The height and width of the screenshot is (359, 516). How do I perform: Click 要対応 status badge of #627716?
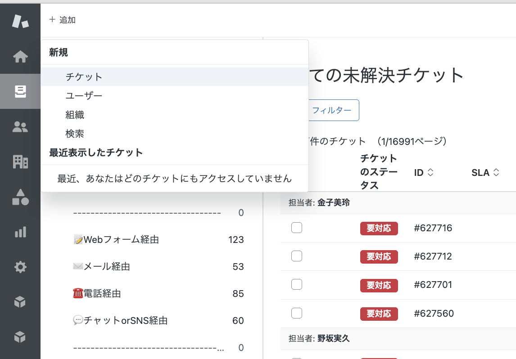tap(379, 228)
